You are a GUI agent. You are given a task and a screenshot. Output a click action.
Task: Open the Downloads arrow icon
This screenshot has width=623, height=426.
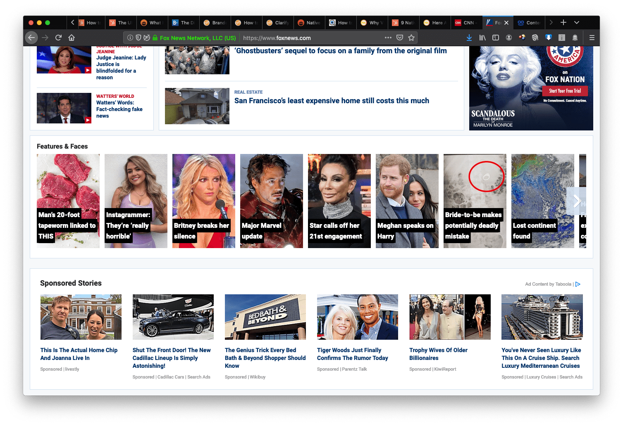pos(469,38)
